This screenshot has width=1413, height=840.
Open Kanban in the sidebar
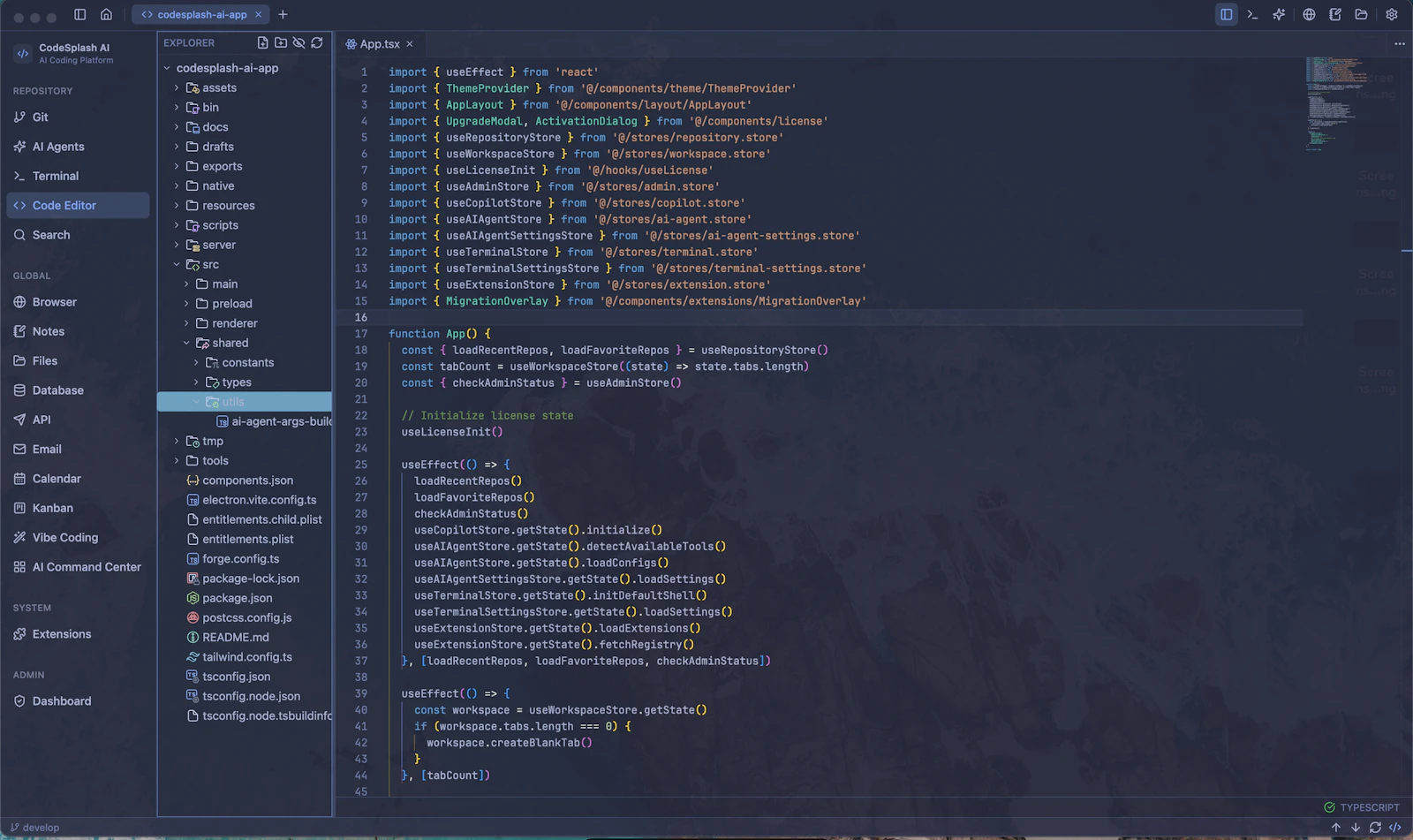point(78,508)
